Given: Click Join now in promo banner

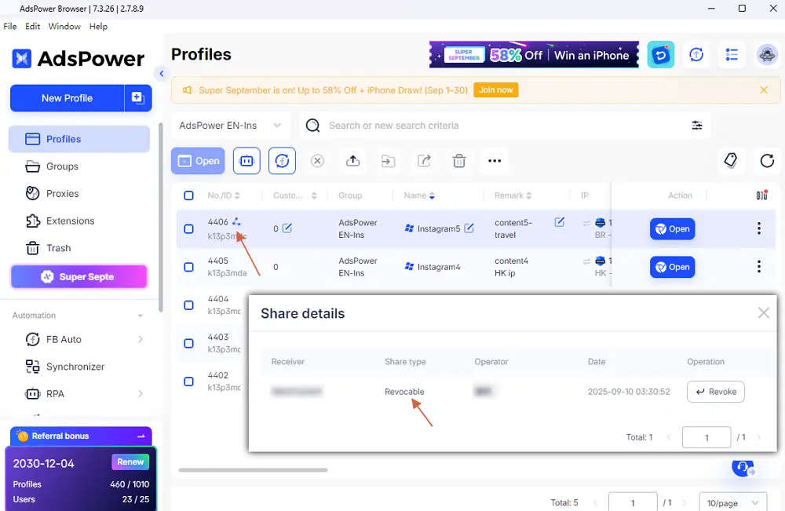Looking at the screenshot, I should coord(495,89).
